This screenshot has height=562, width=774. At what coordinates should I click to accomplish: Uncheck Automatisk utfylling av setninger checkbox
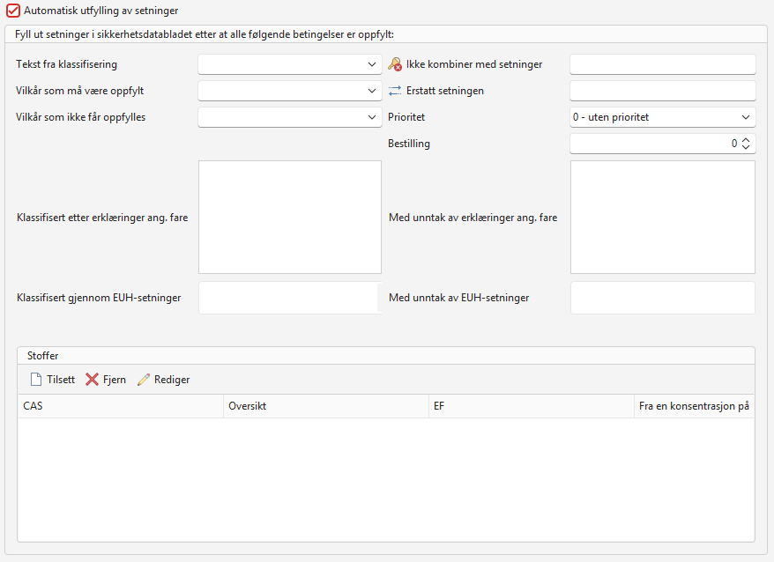pos(13,11)
